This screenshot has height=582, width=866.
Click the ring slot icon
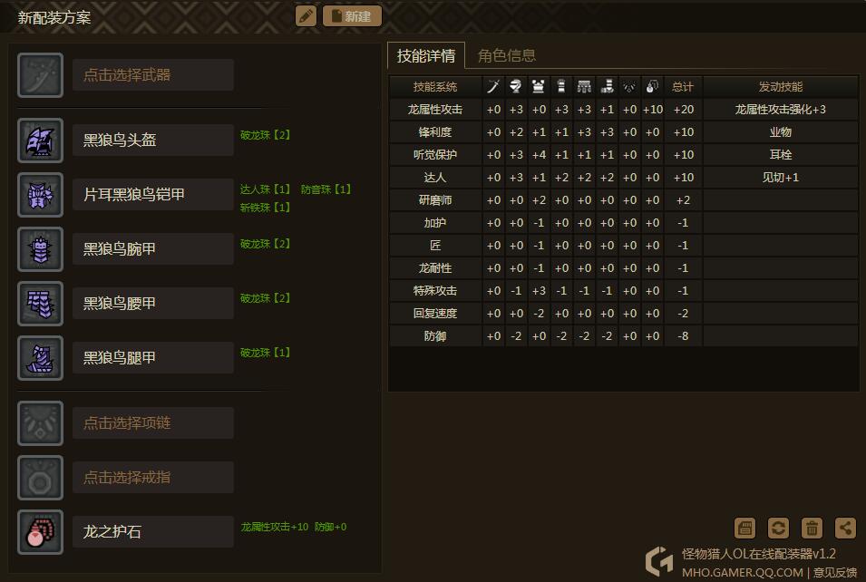click(40, 477)
